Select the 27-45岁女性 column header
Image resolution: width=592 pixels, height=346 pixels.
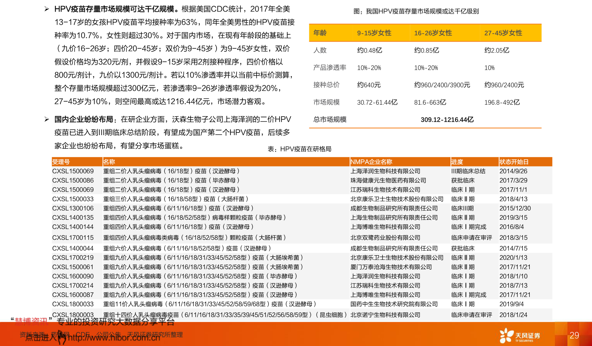[x=503, y=33]
